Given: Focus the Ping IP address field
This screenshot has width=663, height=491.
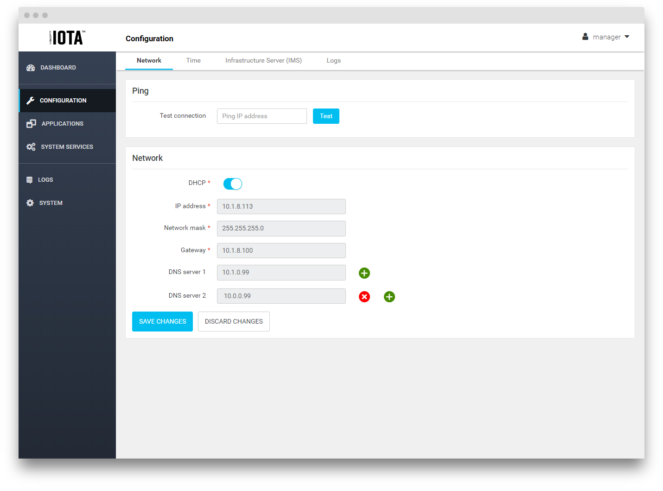Looking at the screenshot, I should pyautogui.click(x=262, y=116).
